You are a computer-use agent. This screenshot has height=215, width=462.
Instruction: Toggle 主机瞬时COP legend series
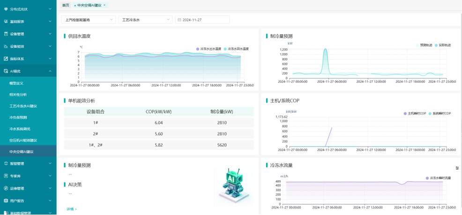point(415,114)
